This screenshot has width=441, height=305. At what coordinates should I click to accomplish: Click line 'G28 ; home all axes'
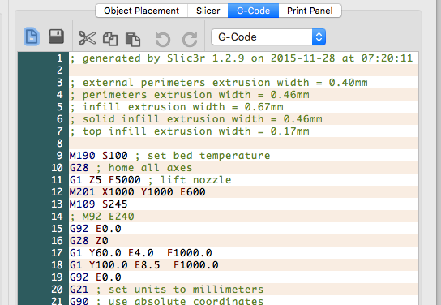[131, 167]
